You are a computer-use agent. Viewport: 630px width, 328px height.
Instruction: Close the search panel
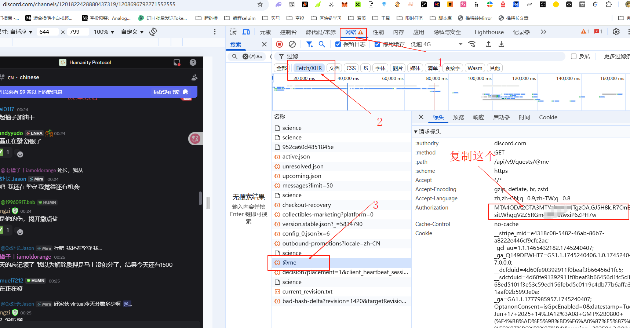click(264, 44)
